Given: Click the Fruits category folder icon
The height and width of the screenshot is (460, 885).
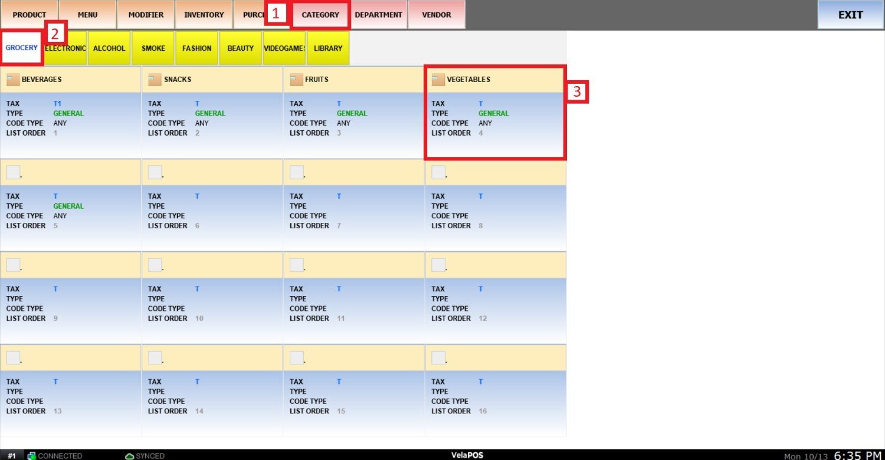Looking at the screenshot, I should click(296, 80).
